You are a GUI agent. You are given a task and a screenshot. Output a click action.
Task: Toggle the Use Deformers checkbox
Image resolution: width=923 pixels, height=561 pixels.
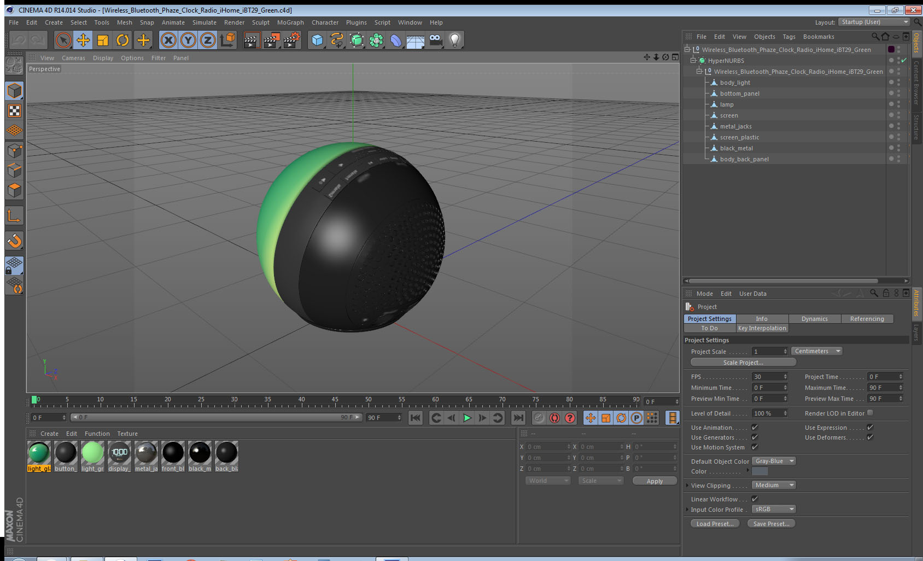pyautogui.click(x=870, y=437)
